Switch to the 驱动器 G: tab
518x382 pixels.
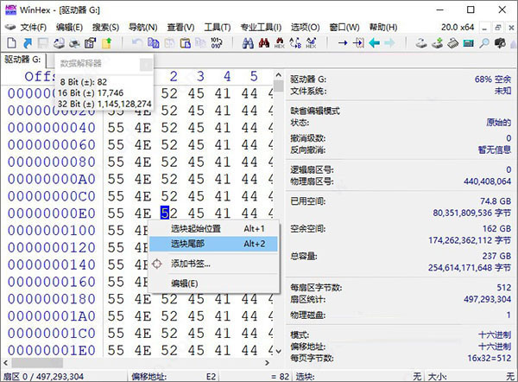[x=22, y=60]
